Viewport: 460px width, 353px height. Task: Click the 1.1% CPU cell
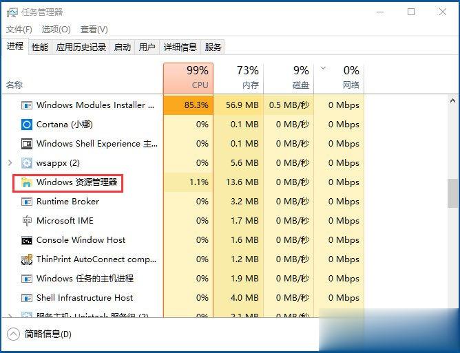(x=189, y=182)
